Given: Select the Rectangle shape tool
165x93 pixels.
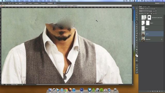Looking at the screenshot, I should (x=137, y=47).
